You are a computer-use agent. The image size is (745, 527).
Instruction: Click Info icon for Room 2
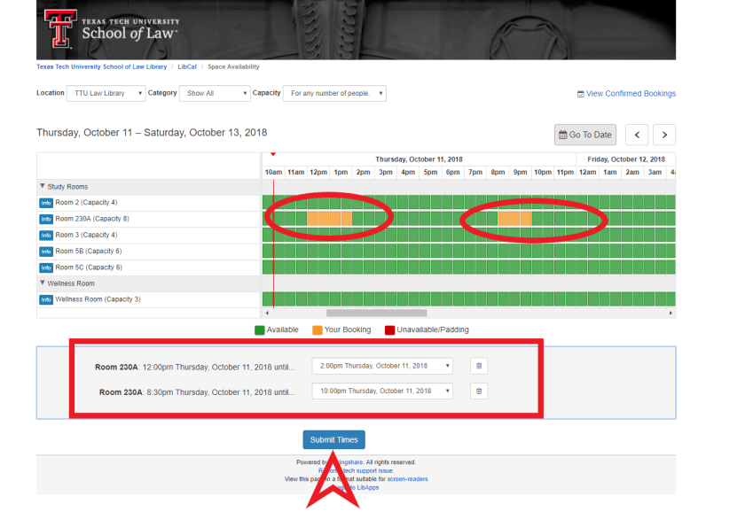pos(46,203)
